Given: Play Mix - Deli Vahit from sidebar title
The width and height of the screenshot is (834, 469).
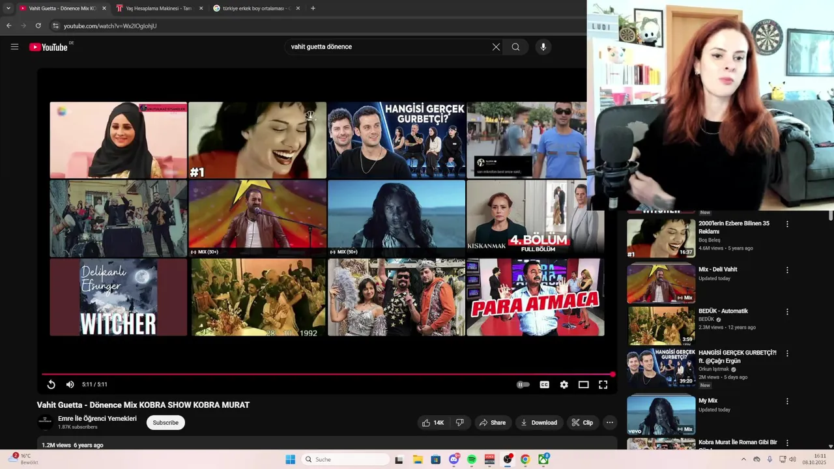Looking at the screenshot, I should (x=718, y=270).
